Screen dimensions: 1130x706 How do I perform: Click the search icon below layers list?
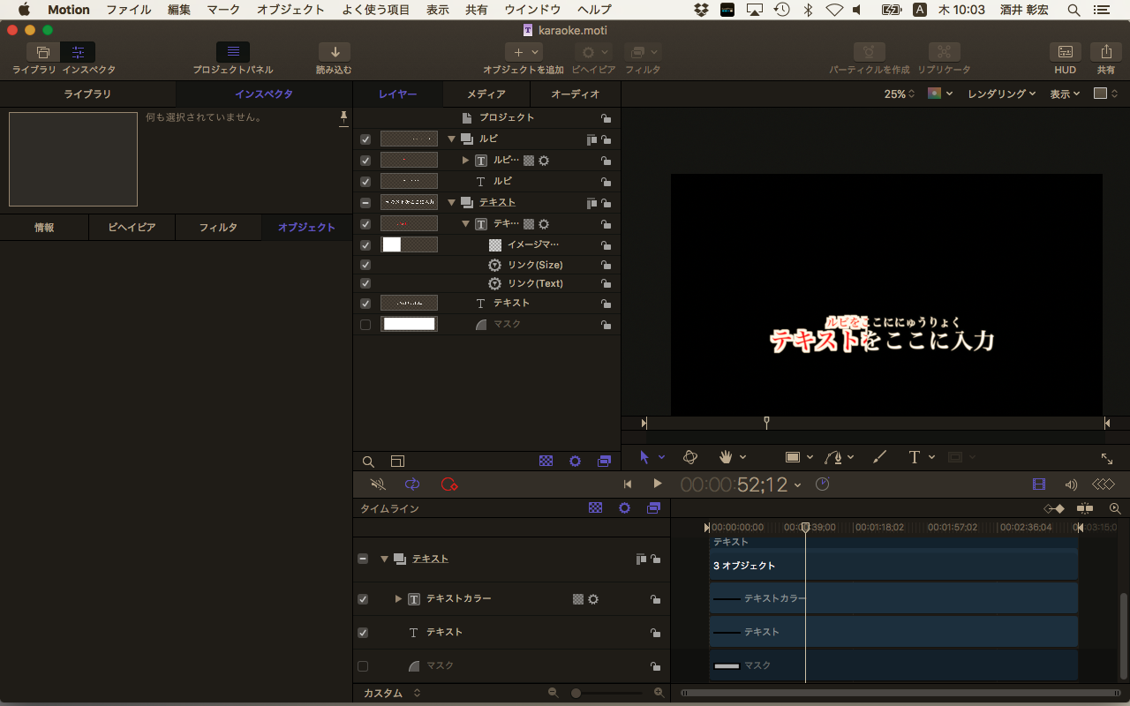point(369,462)
